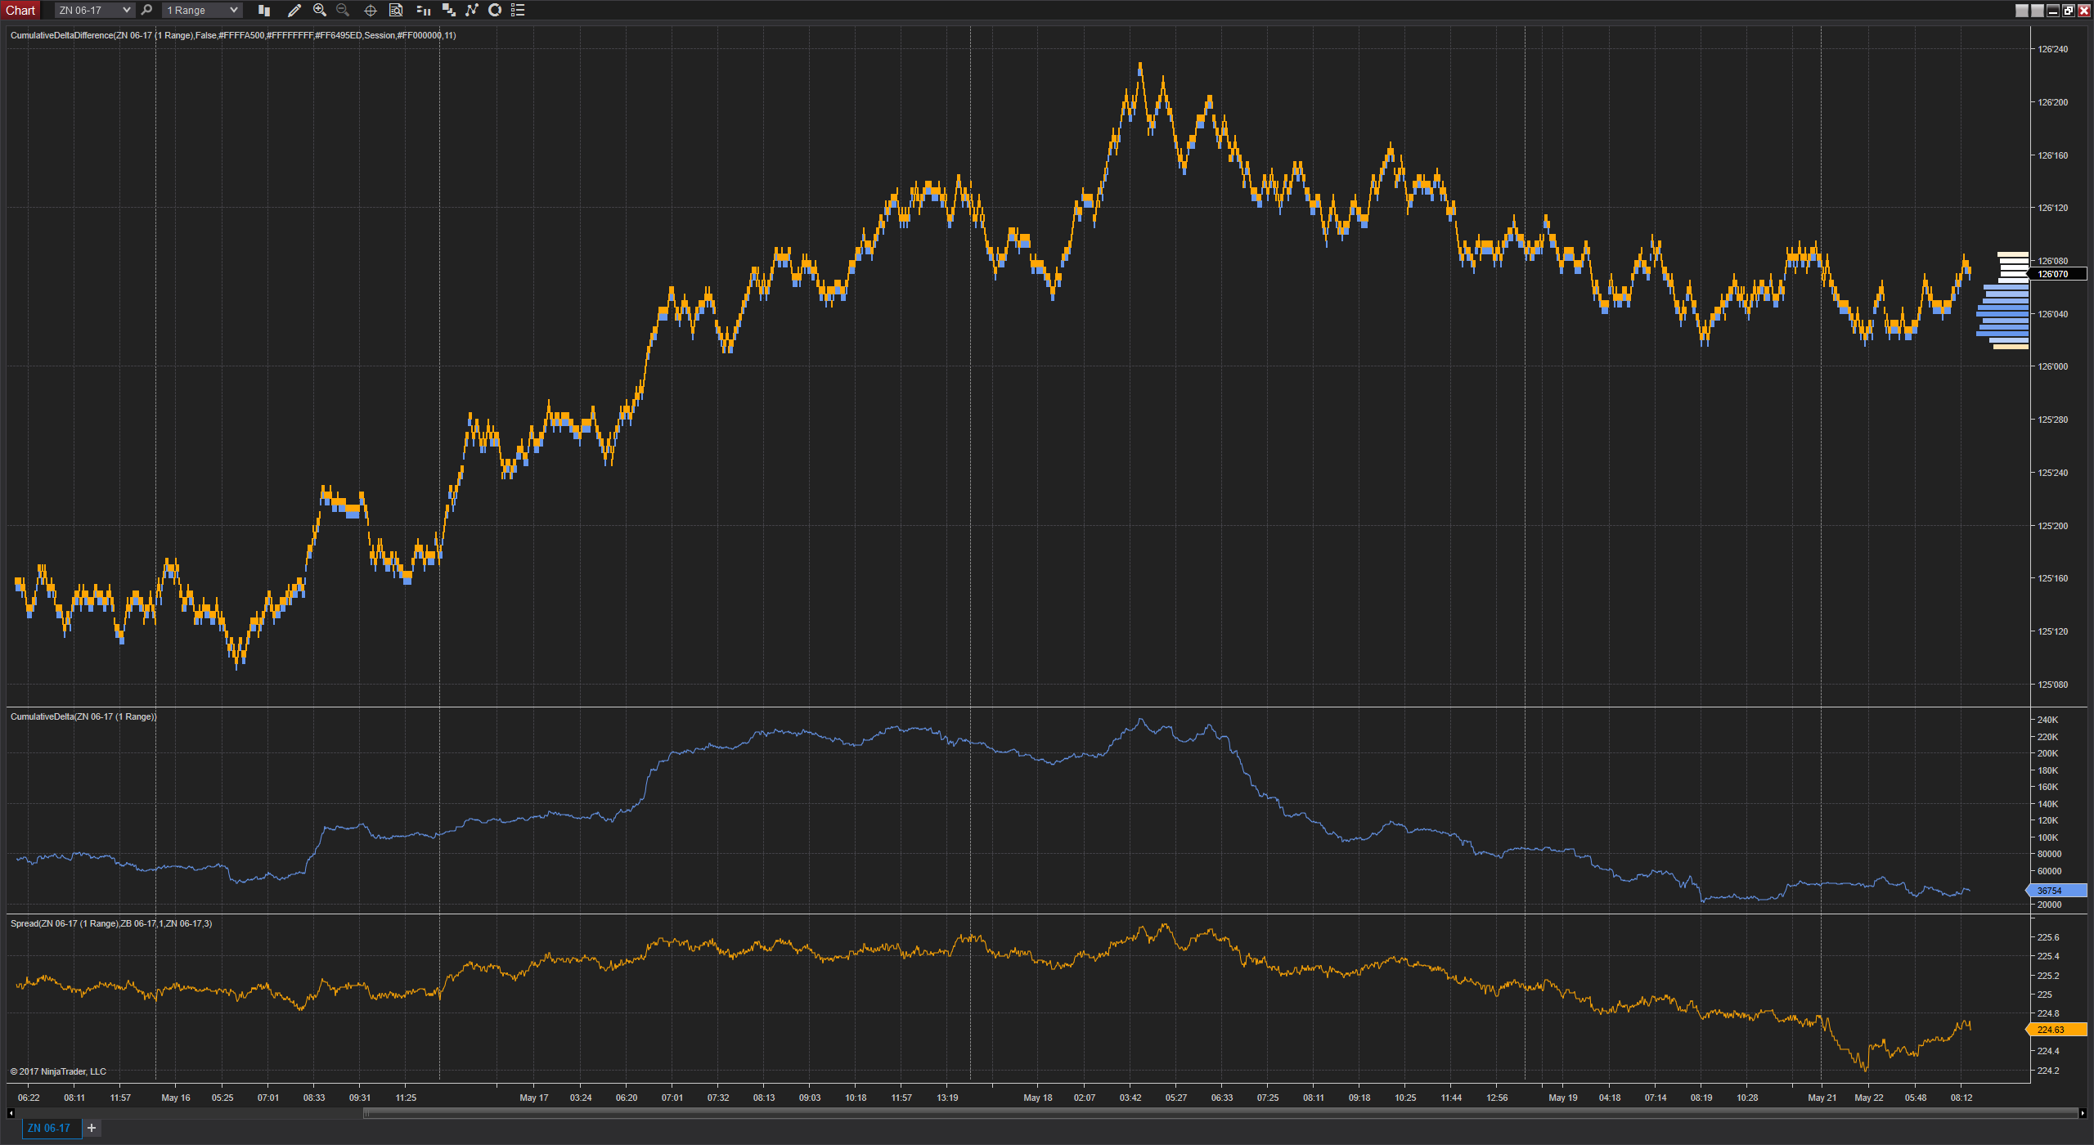Click the zoom out magnifier icon
This screenshot has height=1145, width=2094.
click(343, 11)
